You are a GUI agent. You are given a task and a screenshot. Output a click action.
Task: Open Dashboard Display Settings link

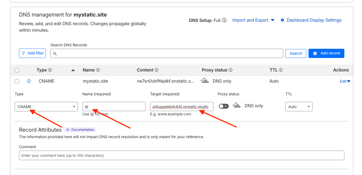(x=314, y=20)
